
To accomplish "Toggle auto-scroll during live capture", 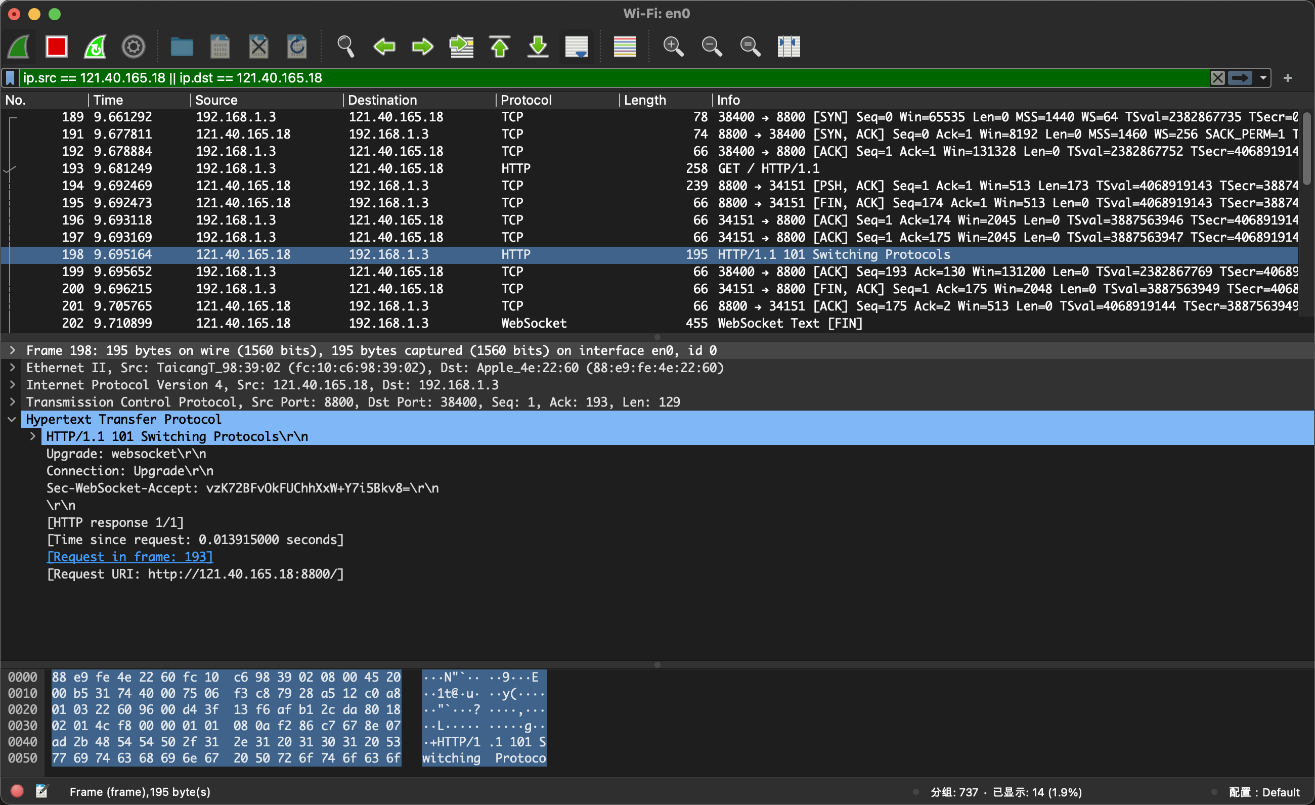I will pyautogui.click(x=577, y=47).
